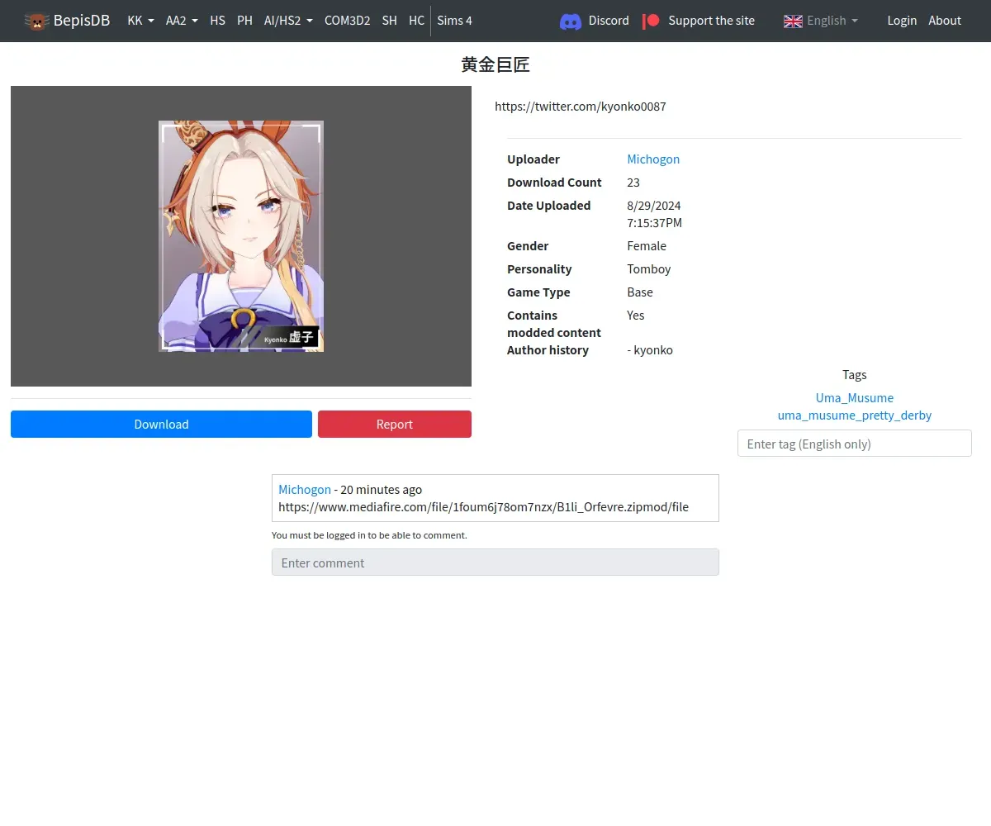Click the UK flag language icon

coord(793,21)
